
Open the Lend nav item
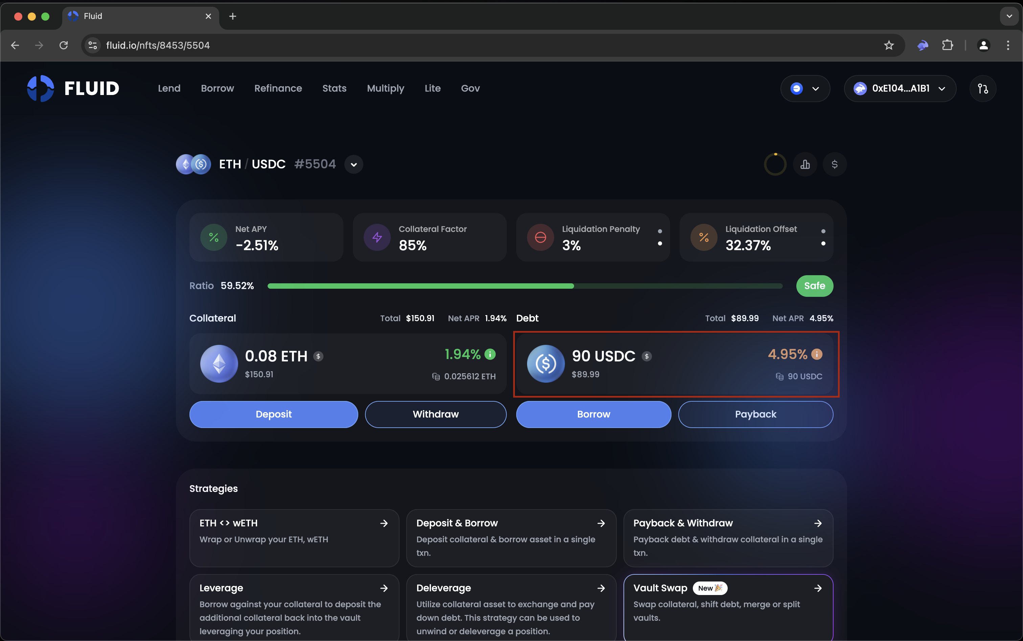point(169,88)
